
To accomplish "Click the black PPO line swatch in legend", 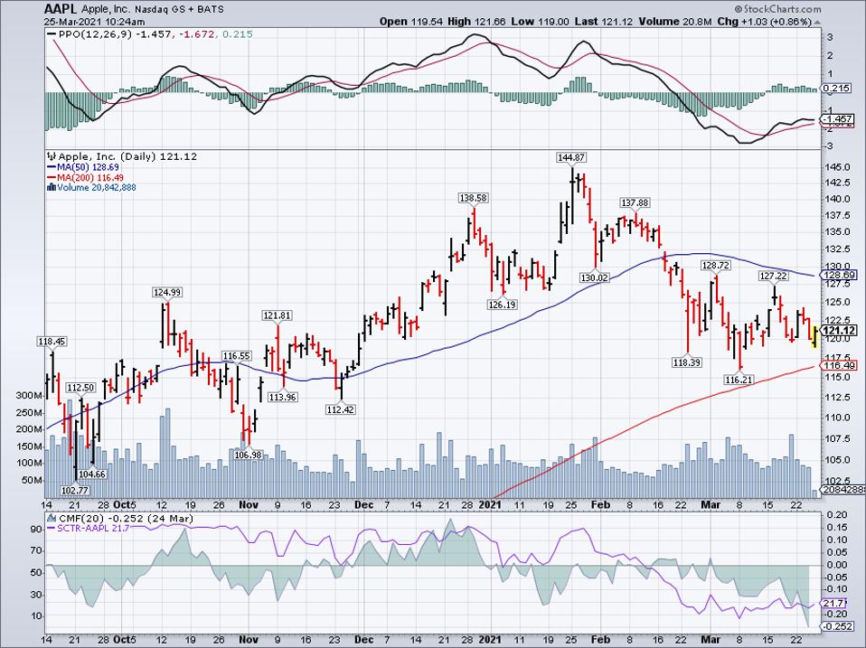I will point(52,34).
